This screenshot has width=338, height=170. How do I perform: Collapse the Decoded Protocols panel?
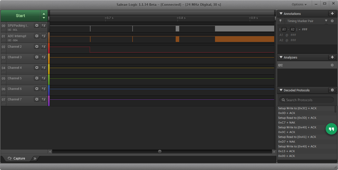tap(281, 90)
